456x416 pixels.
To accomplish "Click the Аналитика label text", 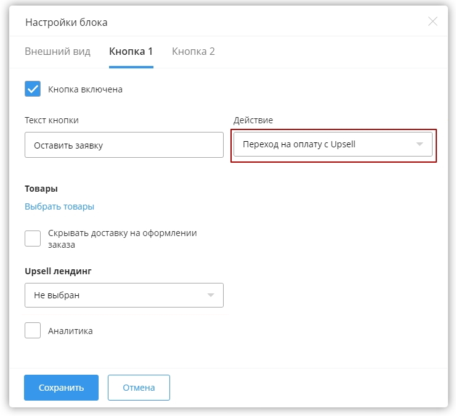I will [x=70, y=331].
